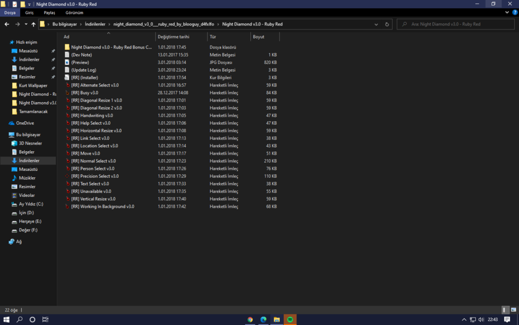Open İçin (D:) drive
Screen dimensions: 519x325
click(x=26, y=212)
